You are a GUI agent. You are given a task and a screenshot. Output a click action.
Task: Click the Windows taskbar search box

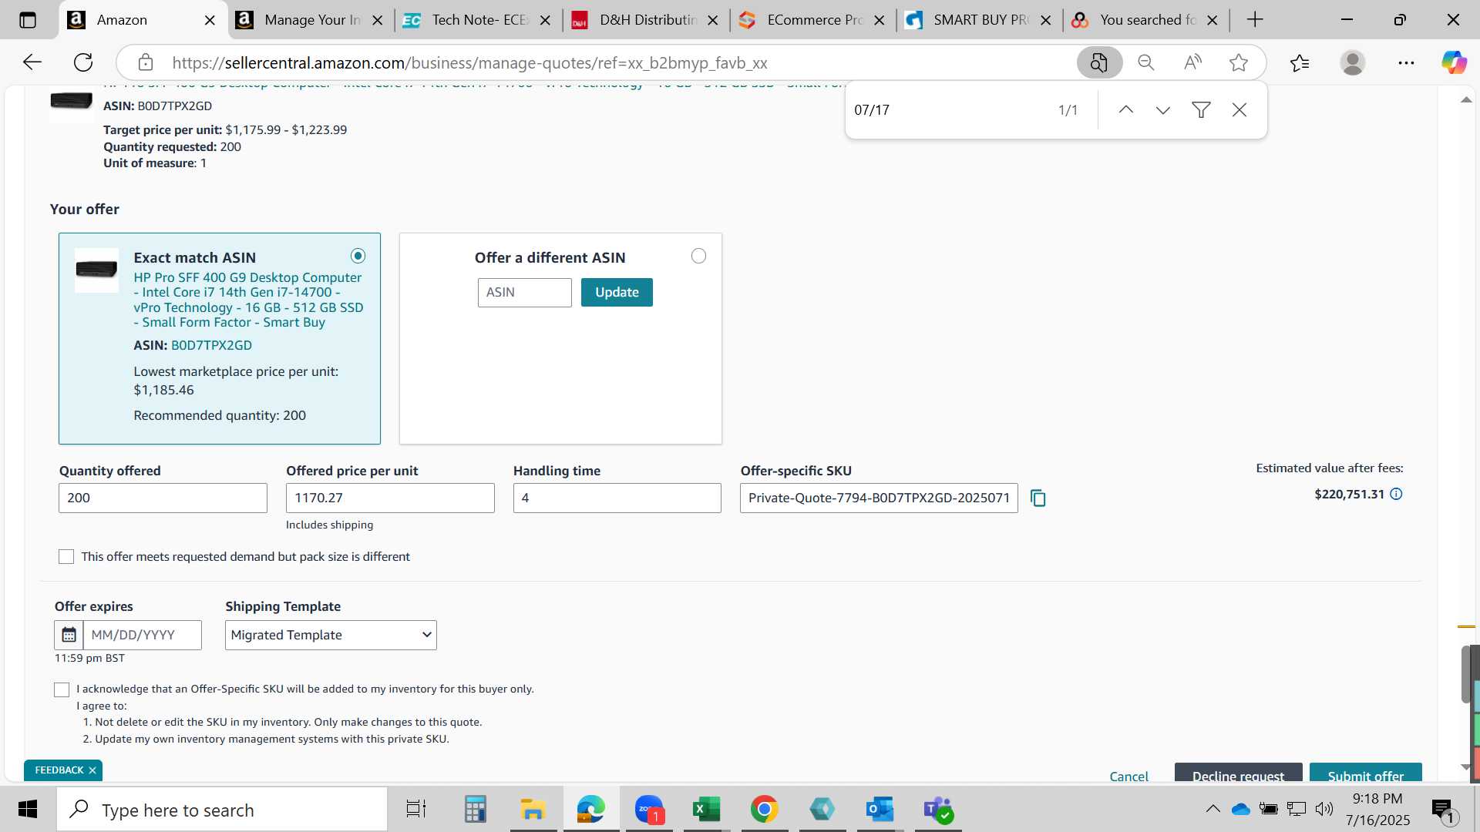pyautogui.click(x=222, y=810)
